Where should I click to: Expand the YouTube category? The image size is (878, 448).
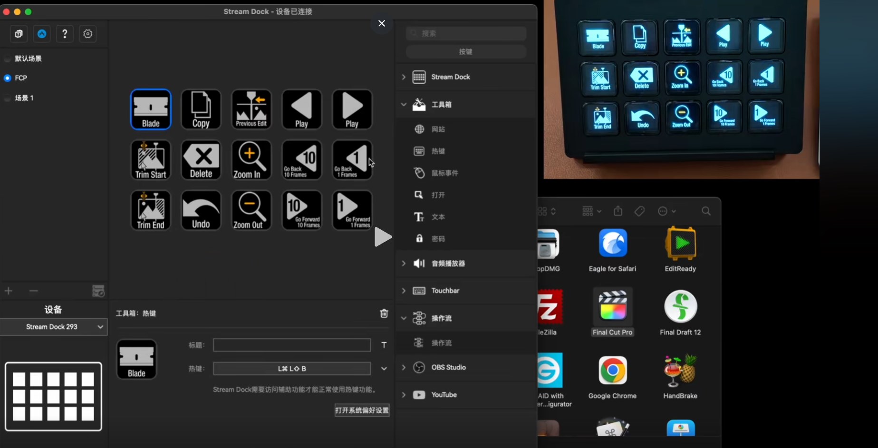coord(403,395)
